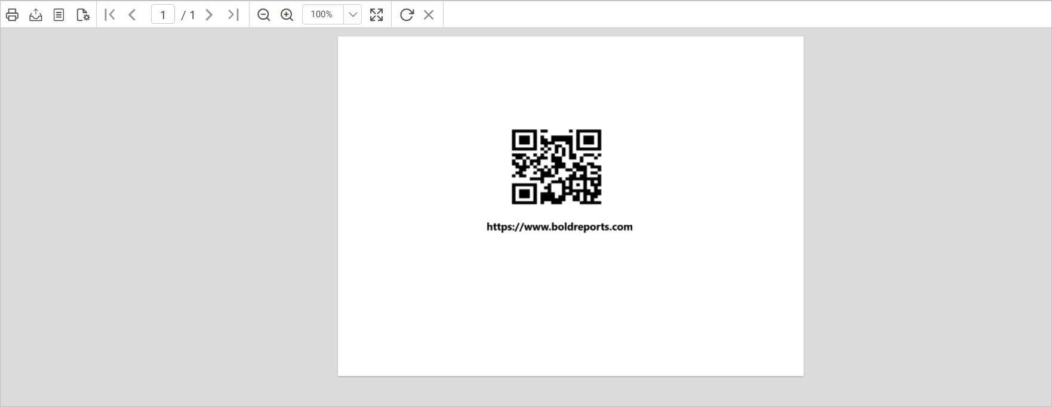Viewport: 1052px width, 407px height.
Task: Open the zoom percentage dropdown arrow
Action: (x=353, y=15)
